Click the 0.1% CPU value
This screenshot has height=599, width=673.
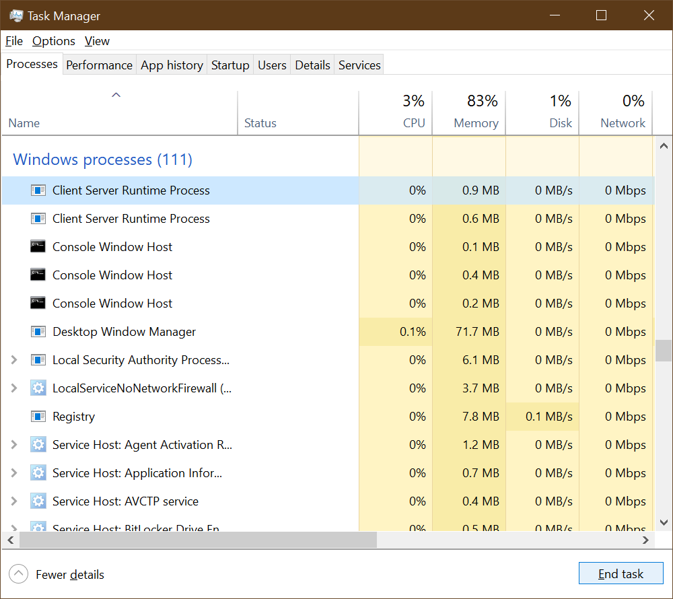pyautogui.click(x=413, y=332)
